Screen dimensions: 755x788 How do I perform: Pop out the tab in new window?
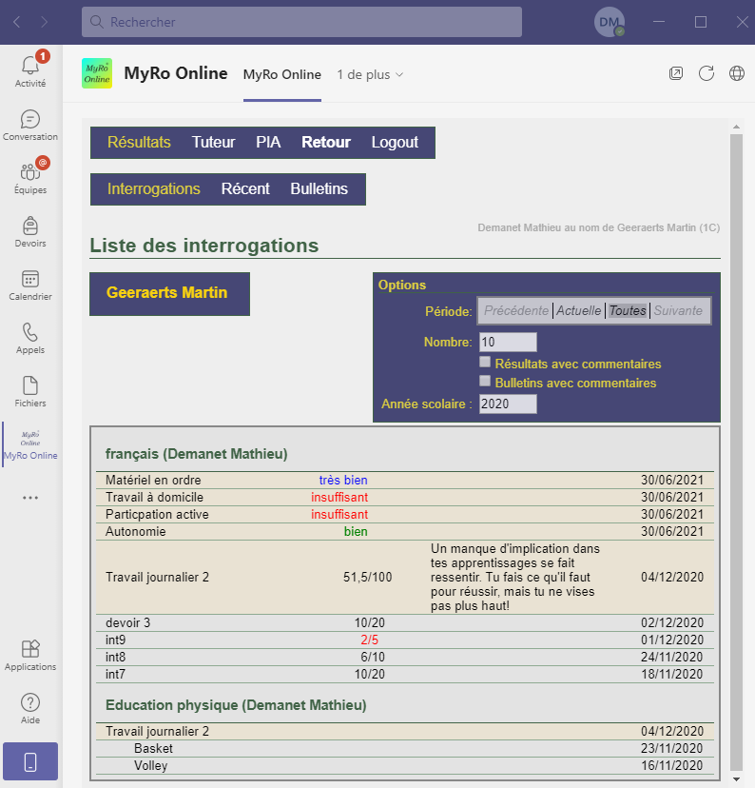(676, 73)
